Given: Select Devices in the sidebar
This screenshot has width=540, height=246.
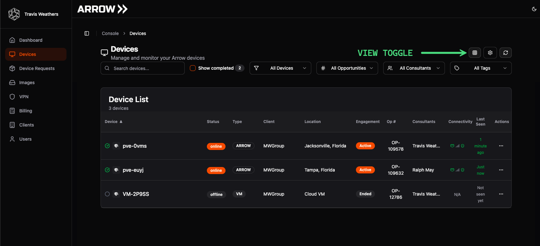Looking at the screenshot, I should coord(36,54).
